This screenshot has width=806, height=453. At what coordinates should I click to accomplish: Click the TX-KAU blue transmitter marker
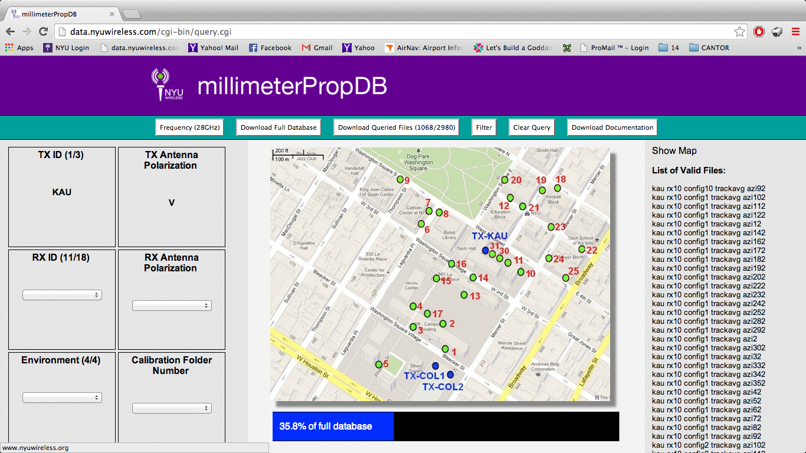pyautogui.click(x=486, y=251)
